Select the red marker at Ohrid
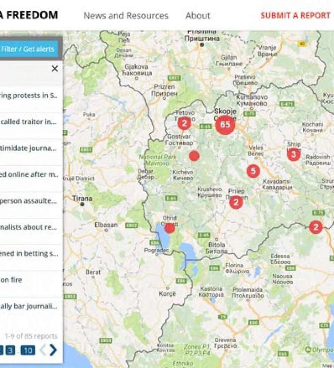334x368 pixels. pos(169,228)
